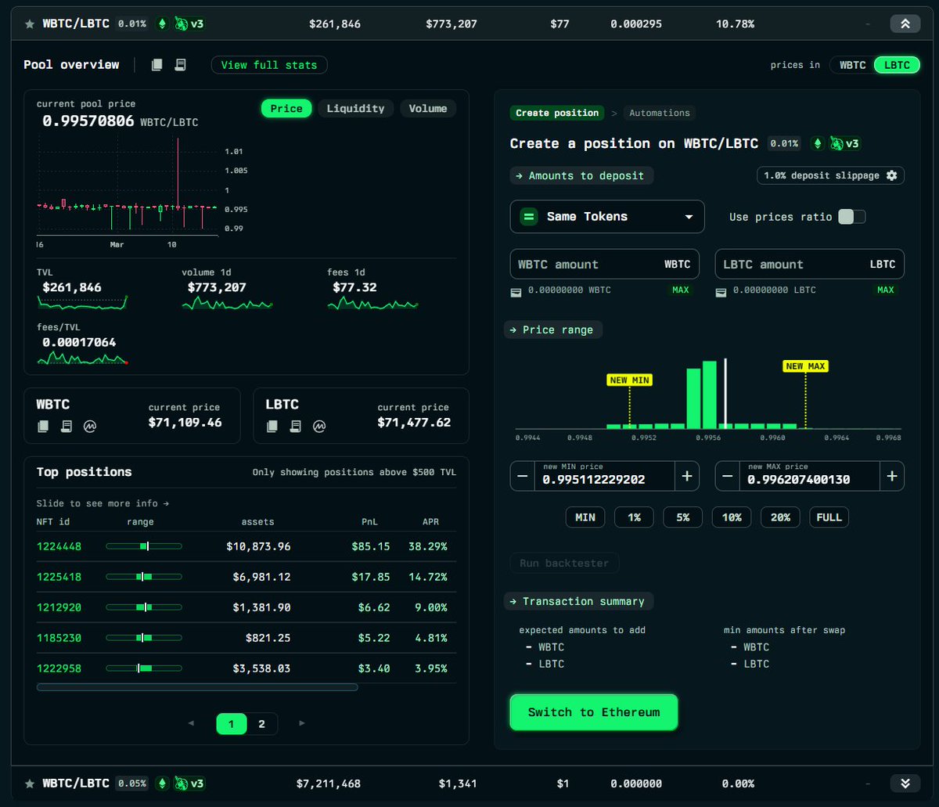The height and width of the screenshot is (807, 939).
Task: Click the wallet icon under the WBTC amount field
Action: click(x=516, y=290)
